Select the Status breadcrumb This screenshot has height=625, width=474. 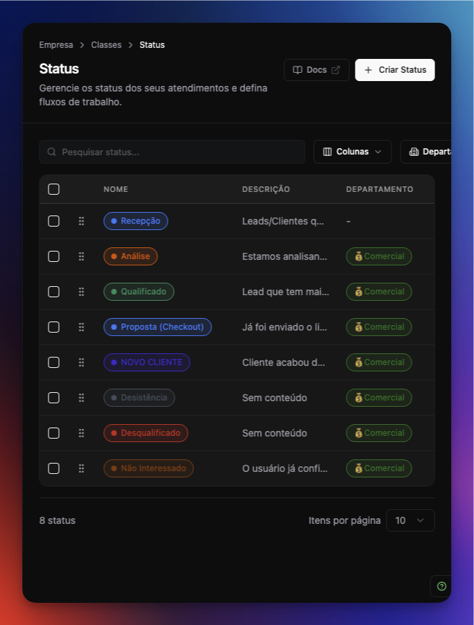tap(152, 45)
